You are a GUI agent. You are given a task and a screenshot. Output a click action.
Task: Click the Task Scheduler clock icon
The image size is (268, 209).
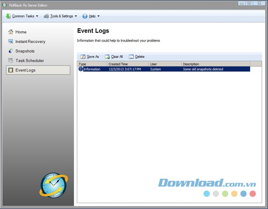point(11,61)
